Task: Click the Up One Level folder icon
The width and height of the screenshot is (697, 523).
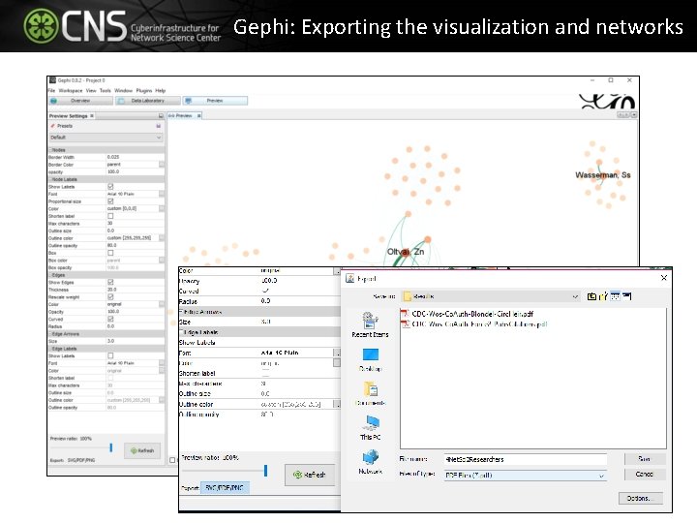Action: pyautogui.click(x=591, y=296)
